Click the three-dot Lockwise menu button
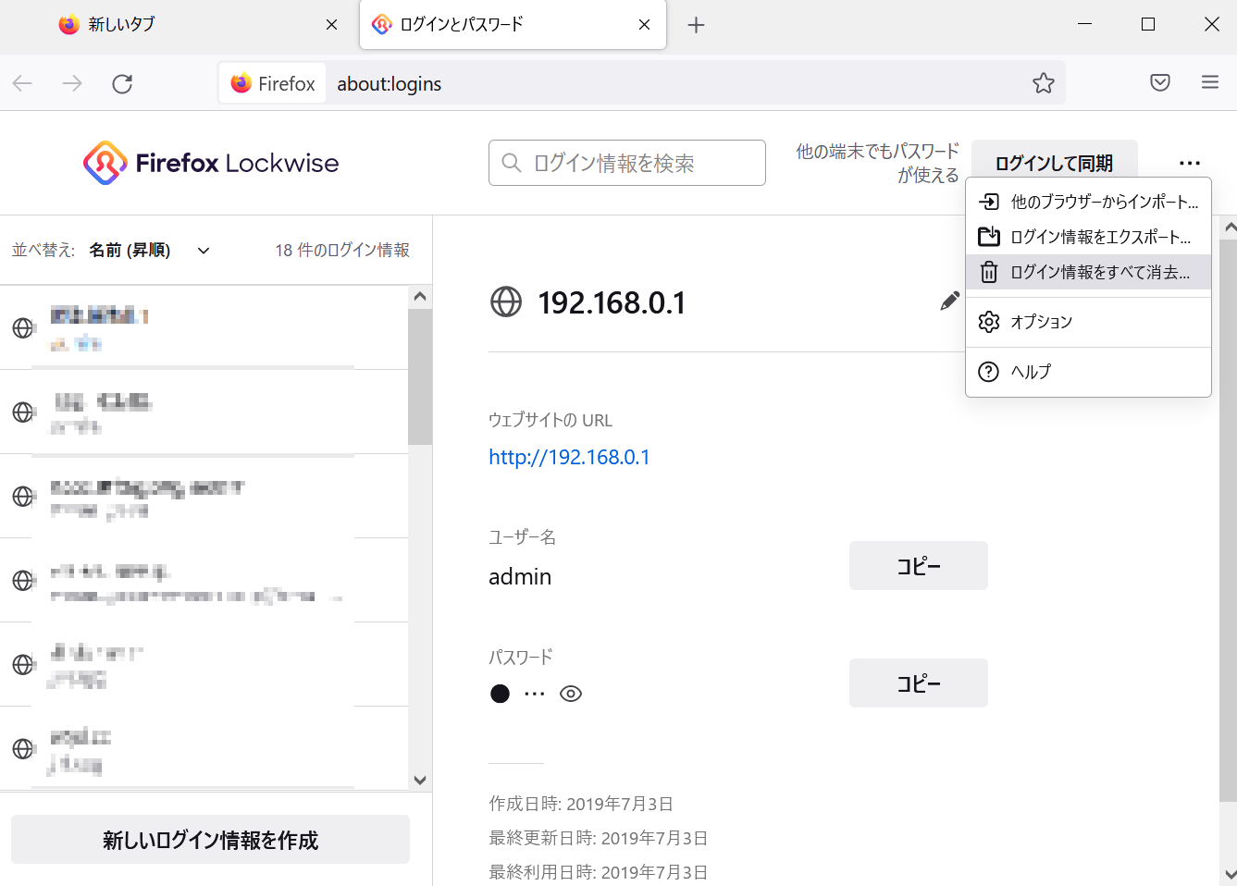Screen dimensions: 1237x886 click(x=1189, y=164)
